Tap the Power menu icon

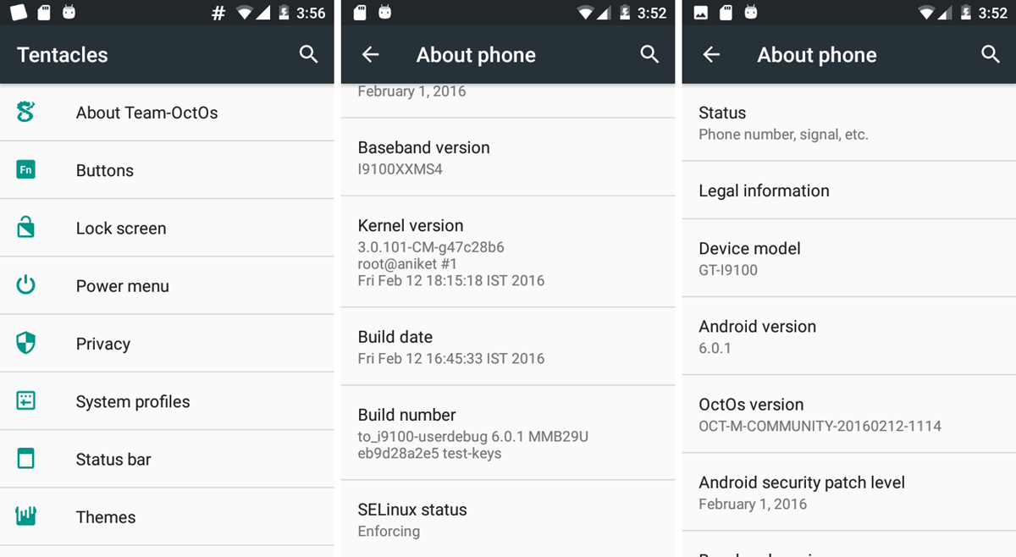26,285
